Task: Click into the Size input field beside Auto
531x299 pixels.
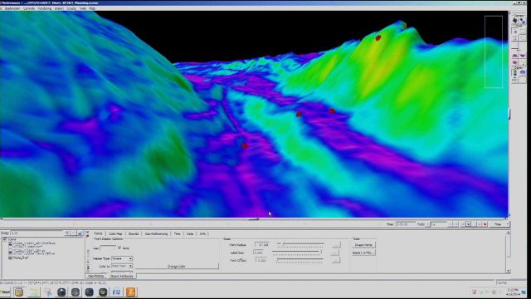Action: (108, 248)
